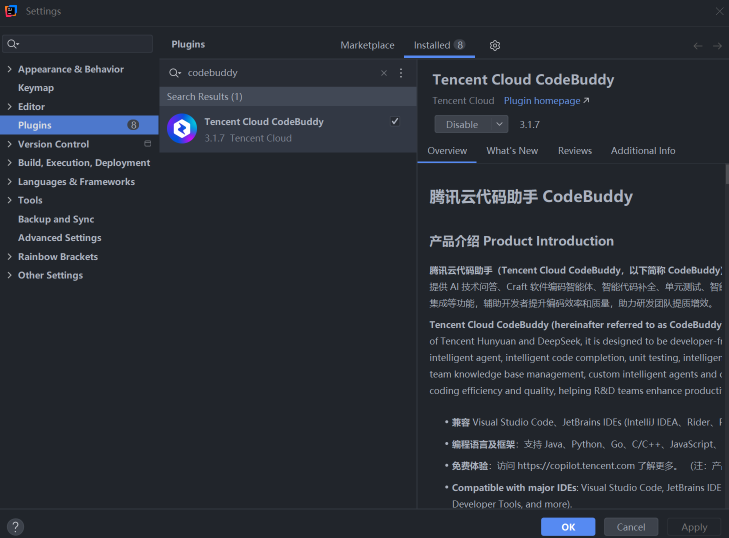Open the Reviews tab

pos(575,151)
